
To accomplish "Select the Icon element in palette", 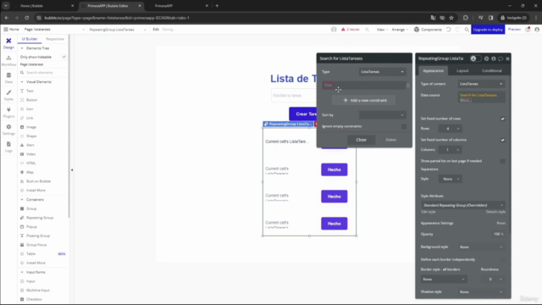I will click(30, 109).
